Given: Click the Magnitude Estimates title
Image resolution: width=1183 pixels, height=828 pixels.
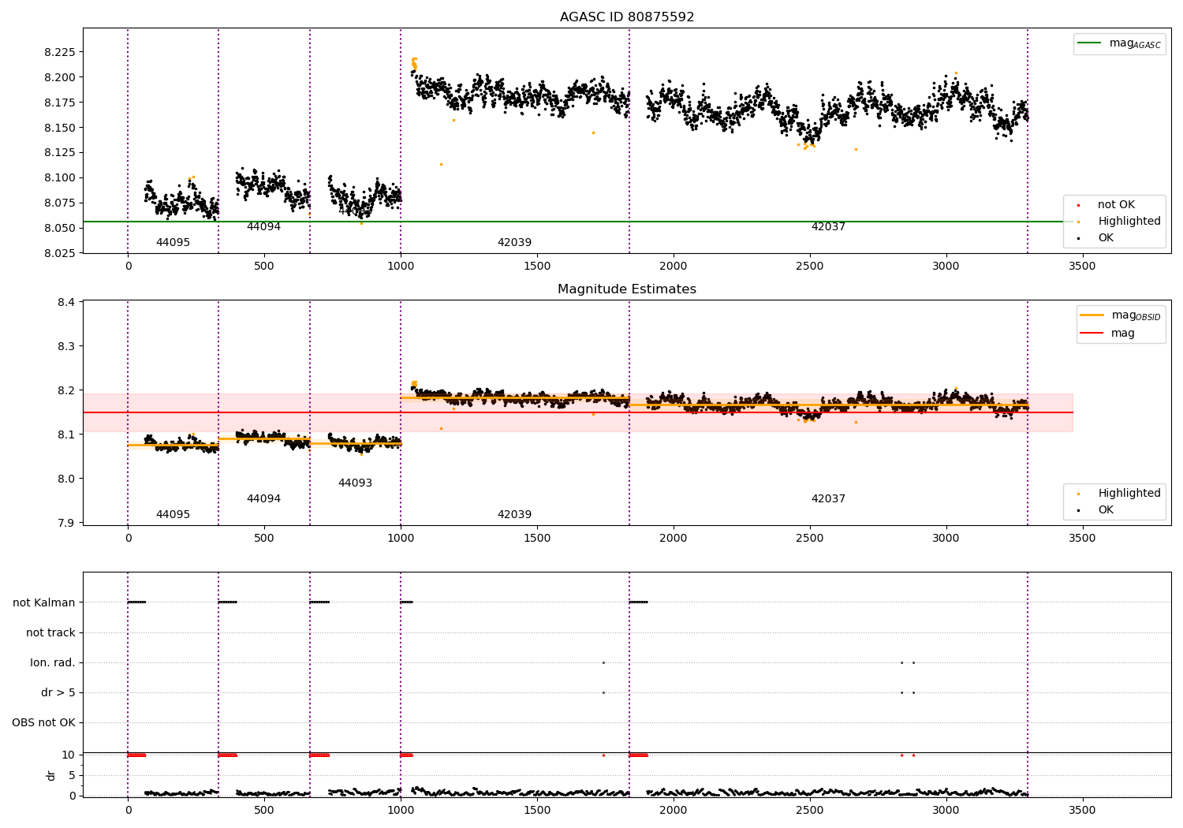Looking at the screenshot, I should (x=627, y=289).
